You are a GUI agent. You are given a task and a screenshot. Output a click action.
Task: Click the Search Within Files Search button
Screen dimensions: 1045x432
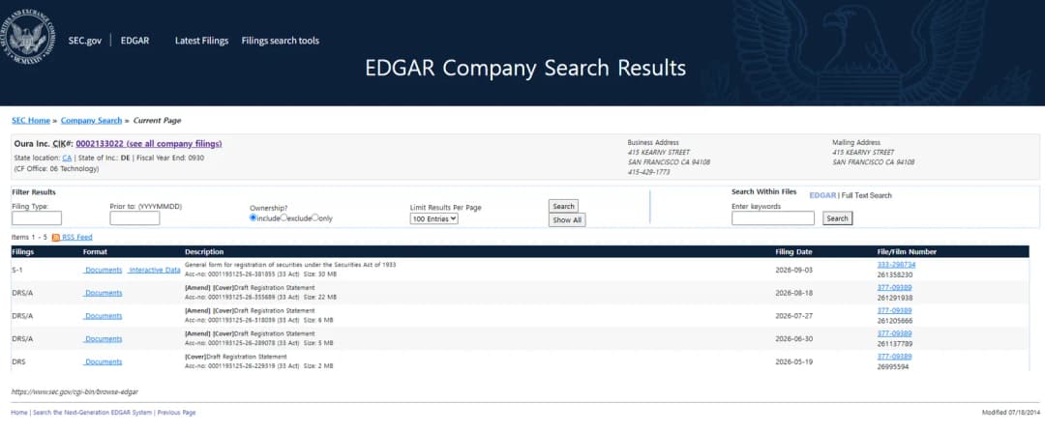[x=838, y=218]
